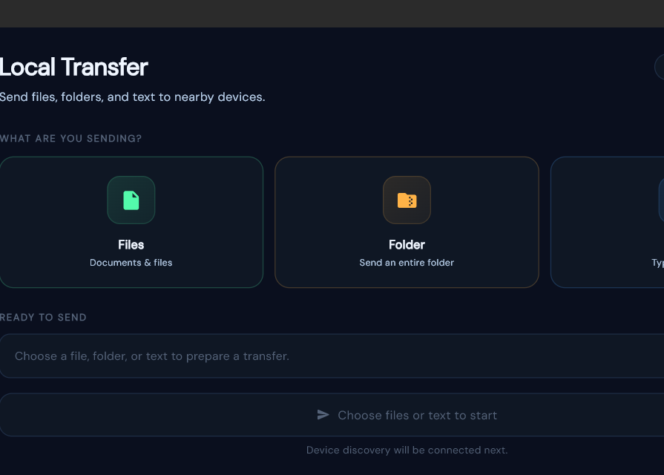Click the "READY TO SEND" section label
Screen dimensions: 664x475
(x=43, y=318)
